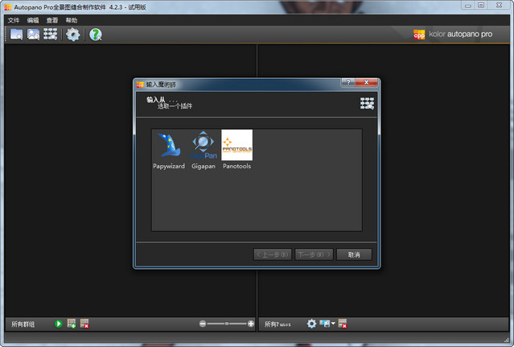This screenshot has width=514, height=347.
Task: Open the 帮助 menu
Action: point(72,20)
